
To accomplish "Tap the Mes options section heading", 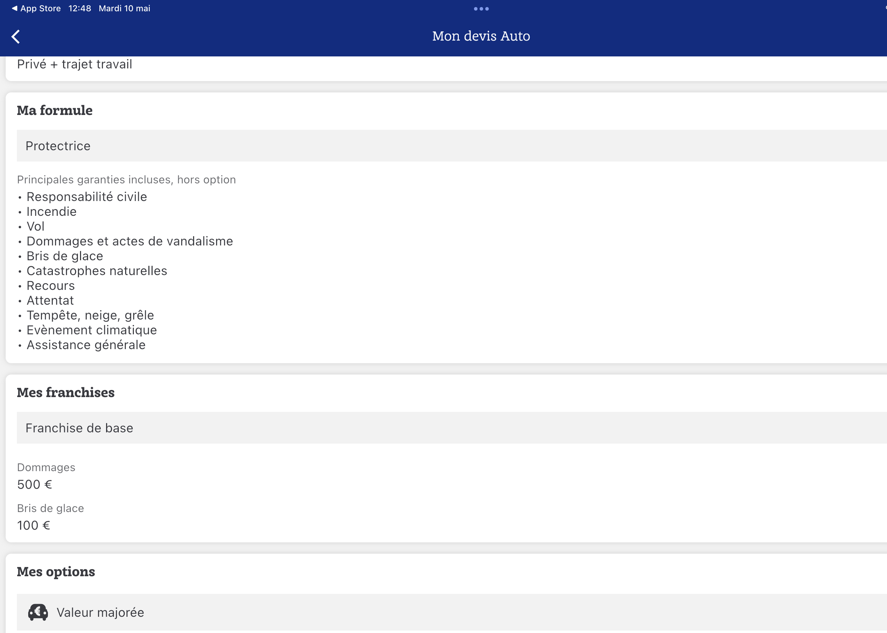I will (x=56, y=571).
